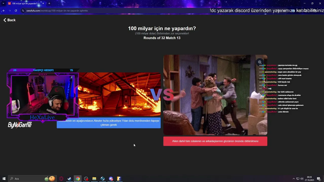
Task: Click the webcam overlay with HeXaLive
Action: tap(43, 96)
